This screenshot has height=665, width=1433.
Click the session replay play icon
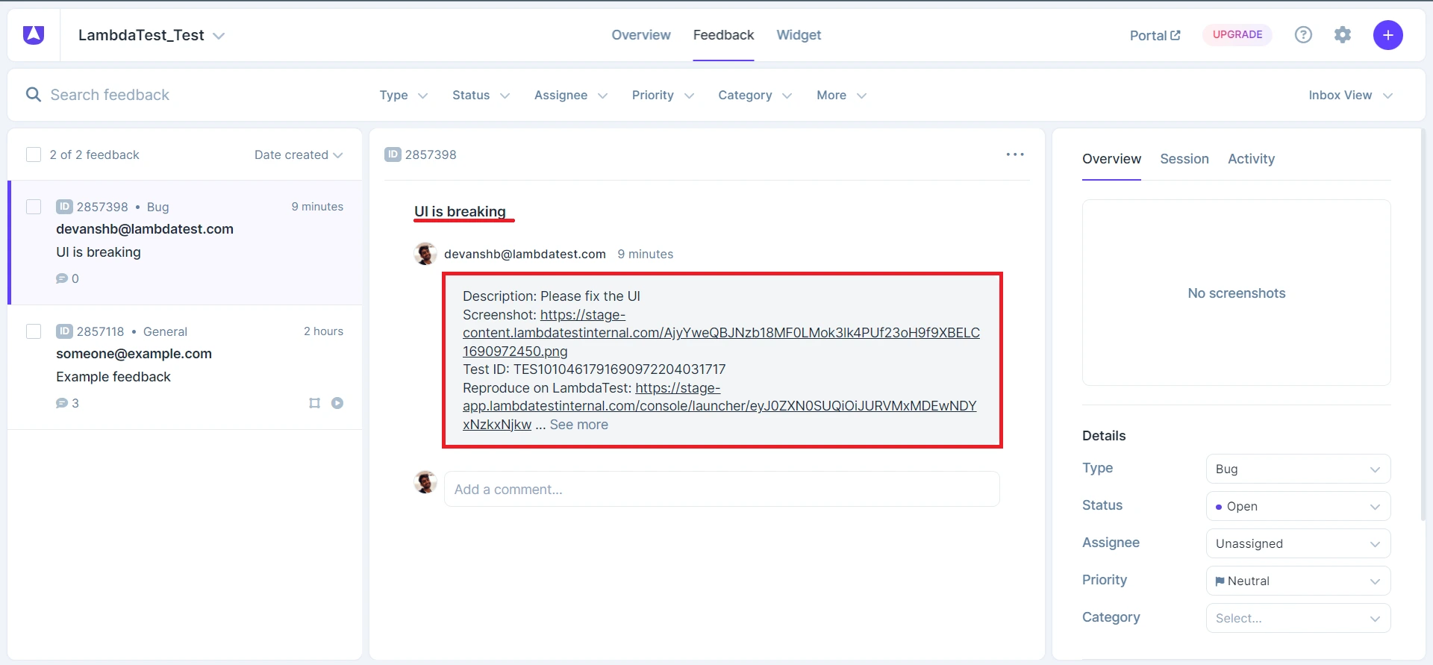coord(337,403)
